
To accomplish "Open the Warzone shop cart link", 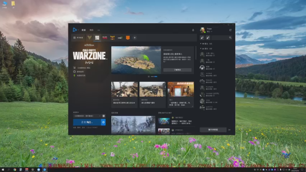I will (82, 68).
